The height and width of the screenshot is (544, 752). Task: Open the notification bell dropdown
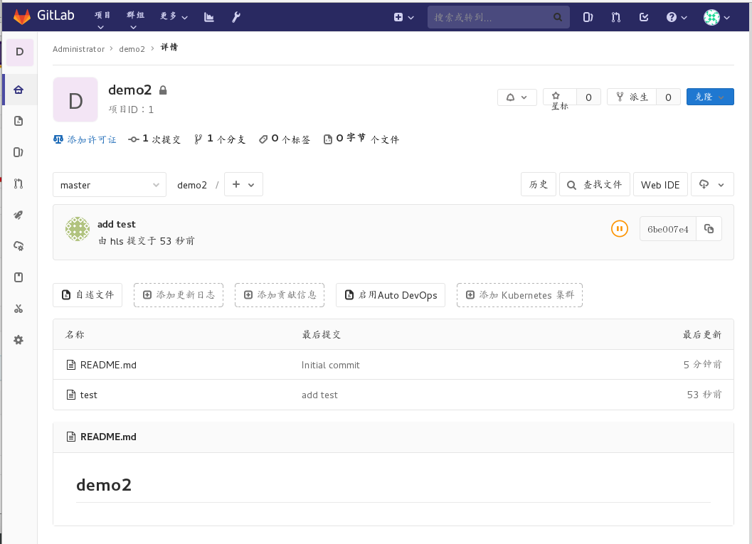pos(517,97)
